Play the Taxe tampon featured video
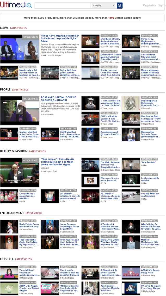Viewport: 166px width, 296px height. [x=20, y=172]
